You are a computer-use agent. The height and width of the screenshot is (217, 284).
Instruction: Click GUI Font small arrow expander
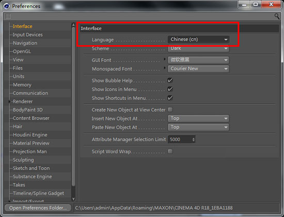click(x=164, y=59)
